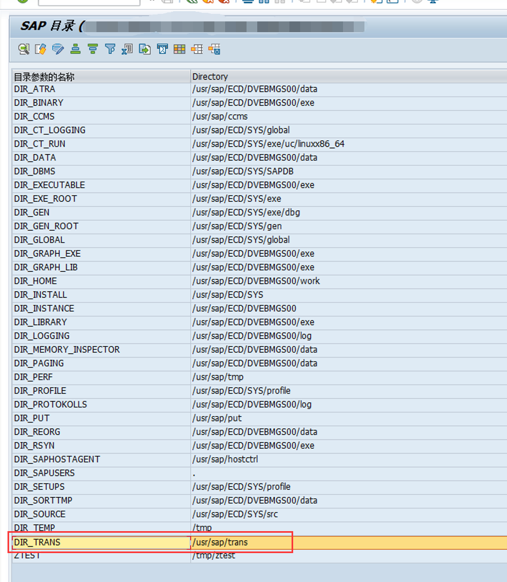Screen dimensions: 507x582
Task: Save the layout using the disk-grid icon
Action: (214, 49)
